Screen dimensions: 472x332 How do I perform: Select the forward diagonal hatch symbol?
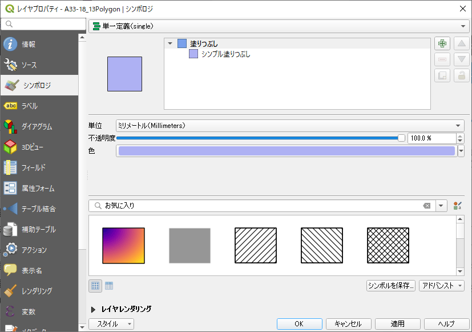pyautogui.click(x=256, y=246)
